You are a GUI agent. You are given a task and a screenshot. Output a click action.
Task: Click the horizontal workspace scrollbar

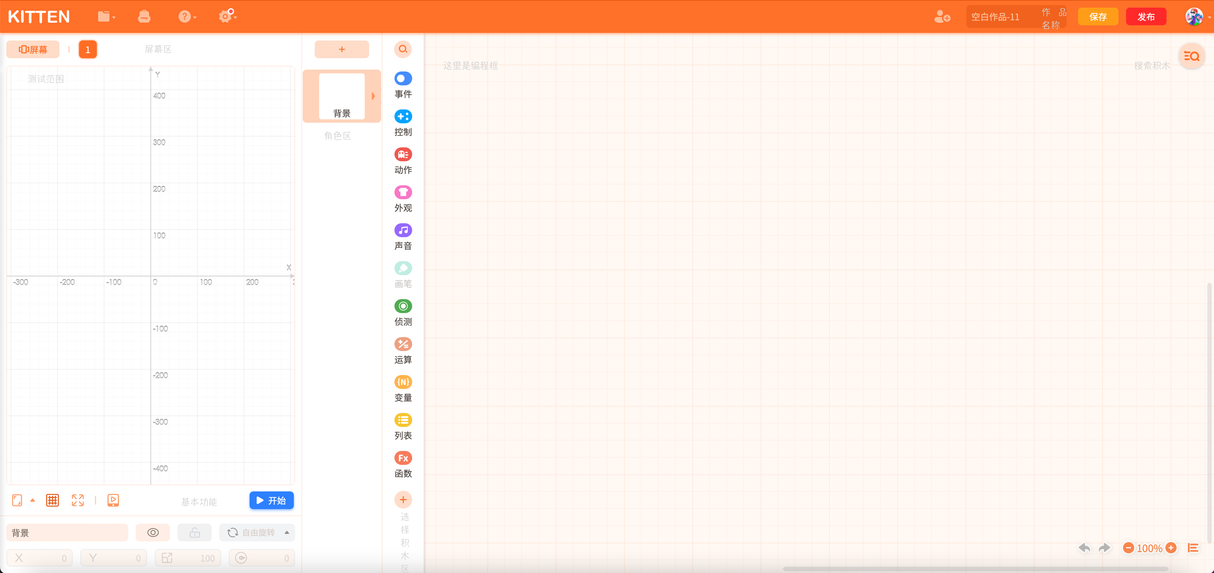pyautogui.click(x=976, y=569)
